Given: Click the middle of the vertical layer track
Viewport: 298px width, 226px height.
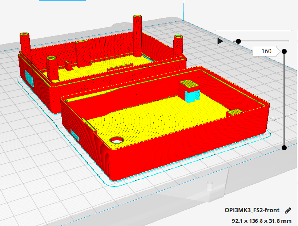Looking at the screenshot, I should [284, 100].
